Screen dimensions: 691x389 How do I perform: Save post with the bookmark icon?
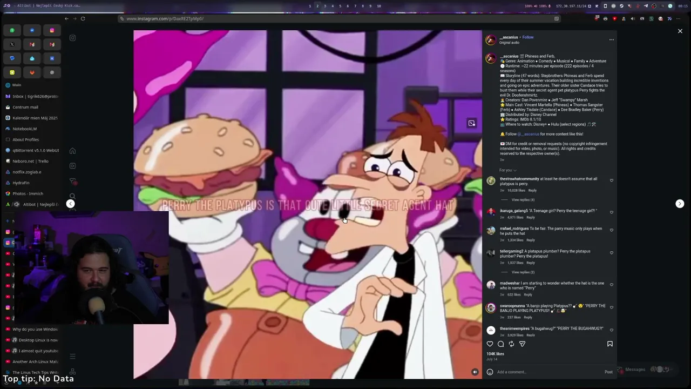(x=610, y=344)
